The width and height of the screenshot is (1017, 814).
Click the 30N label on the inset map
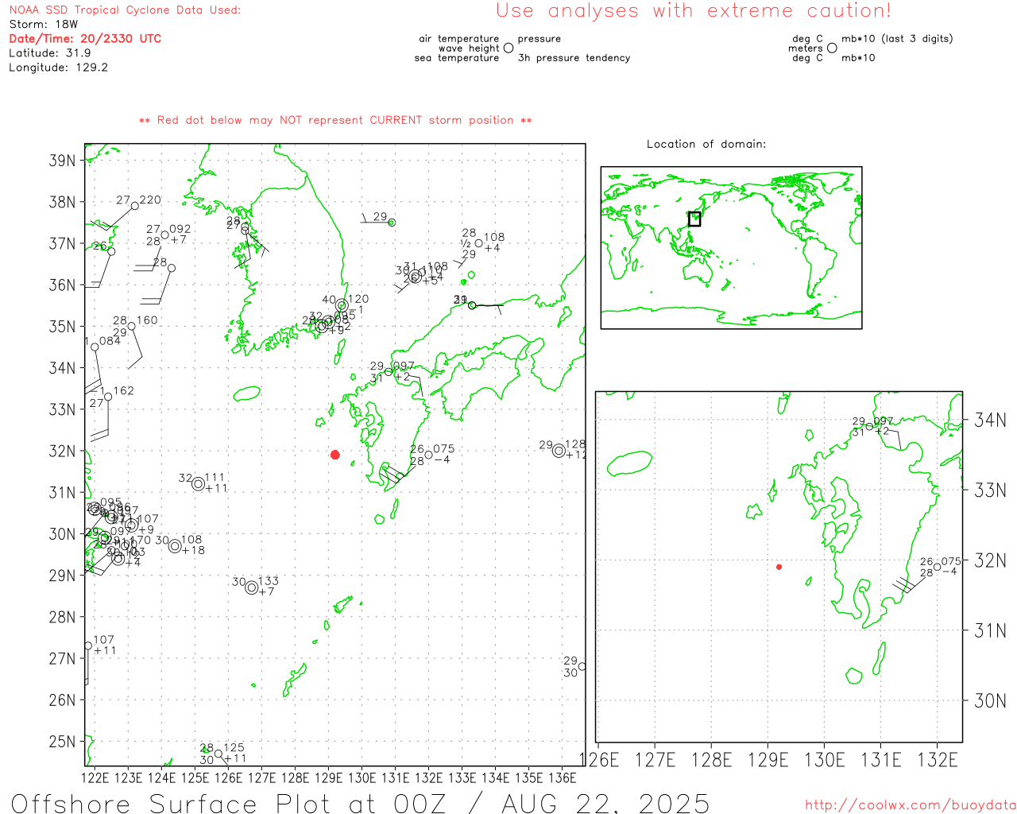pyautogui.click(x=990, y=700)
